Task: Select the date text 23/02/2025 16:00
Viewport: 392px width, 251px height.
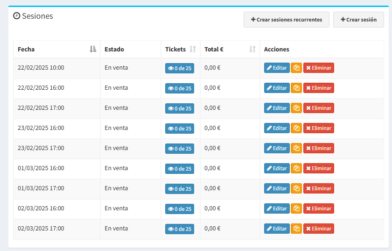Action: pos(41,128)
